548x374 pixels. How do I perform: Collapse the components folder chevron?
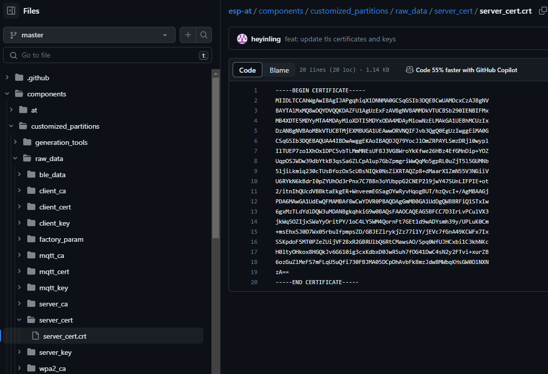coord(7,94)
